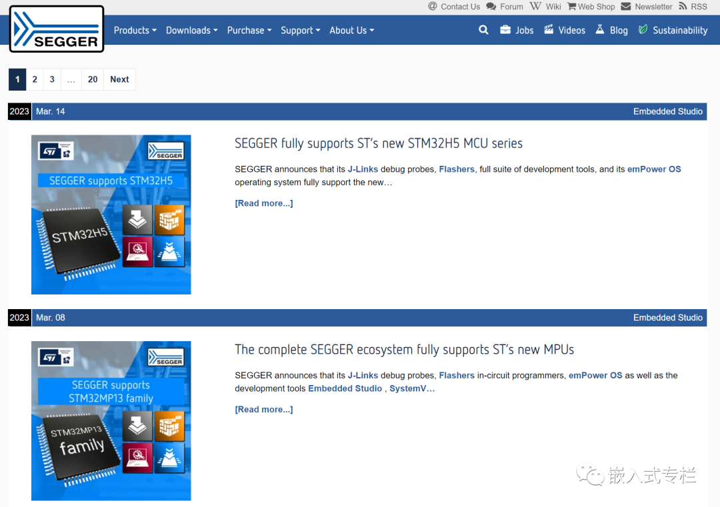Image resolution: width=720 pixels, height=507 pixels.
Task: Open the STM32H5 article thumbnail image
Action: [x=111, y=215]
